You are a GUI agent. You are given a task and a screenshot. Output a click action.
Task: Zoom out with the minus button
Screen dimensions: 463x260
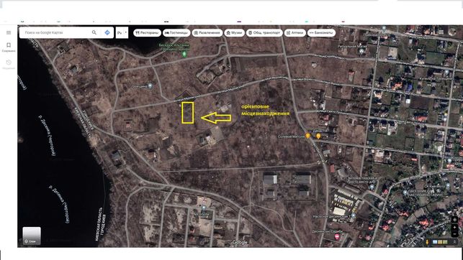(455, 234)
